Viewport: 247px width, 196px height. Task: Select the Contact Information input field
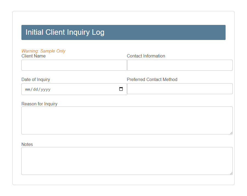pos(180,65)
